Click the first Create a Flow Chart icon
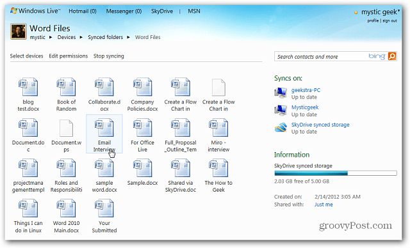The height and width of the screenshot is (248, 410). click(181, 87)
